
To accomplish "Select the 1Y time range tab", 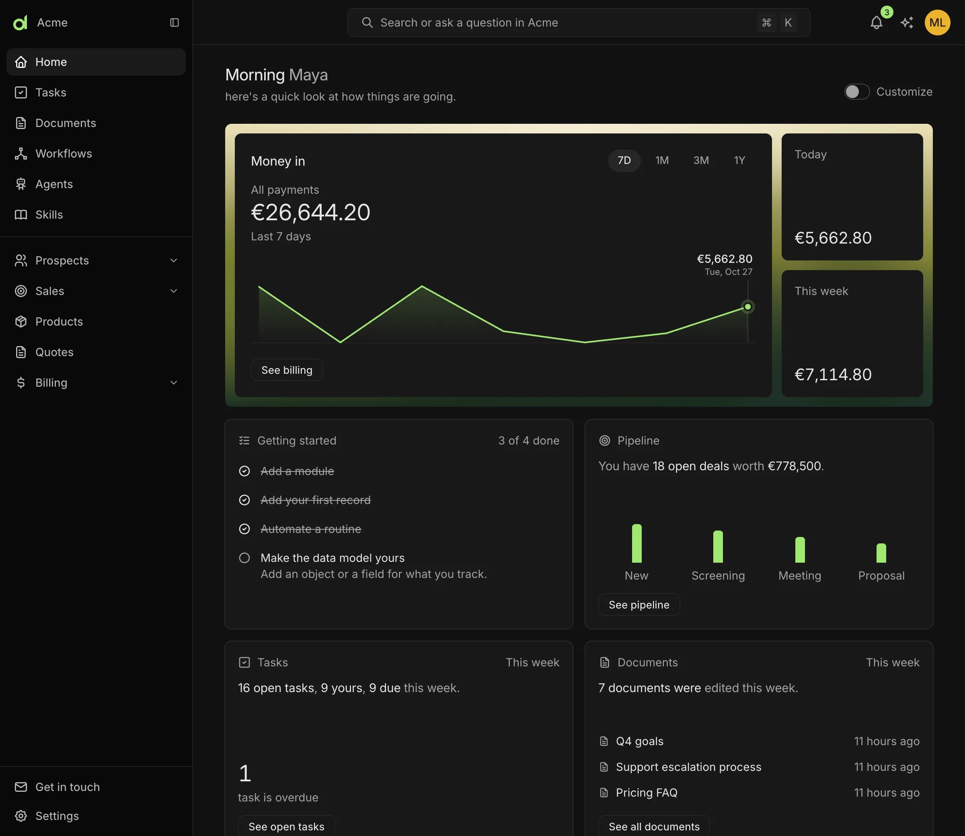I will [739, 160].
